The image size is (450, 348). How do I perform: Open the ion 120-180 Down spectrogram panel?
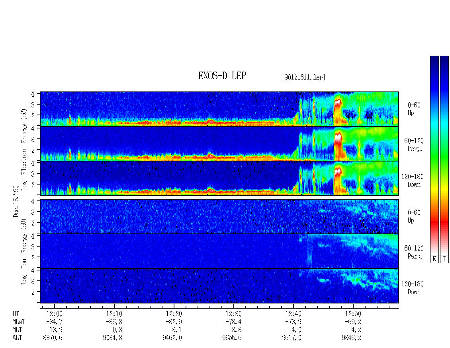click(x=219, y=286)
